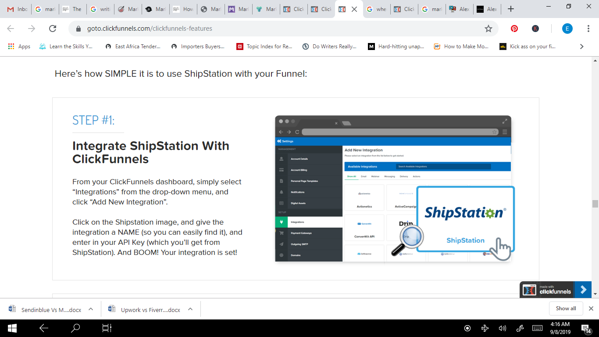Click the blue arrow on the ClickFunnels badge

[583, 290]
